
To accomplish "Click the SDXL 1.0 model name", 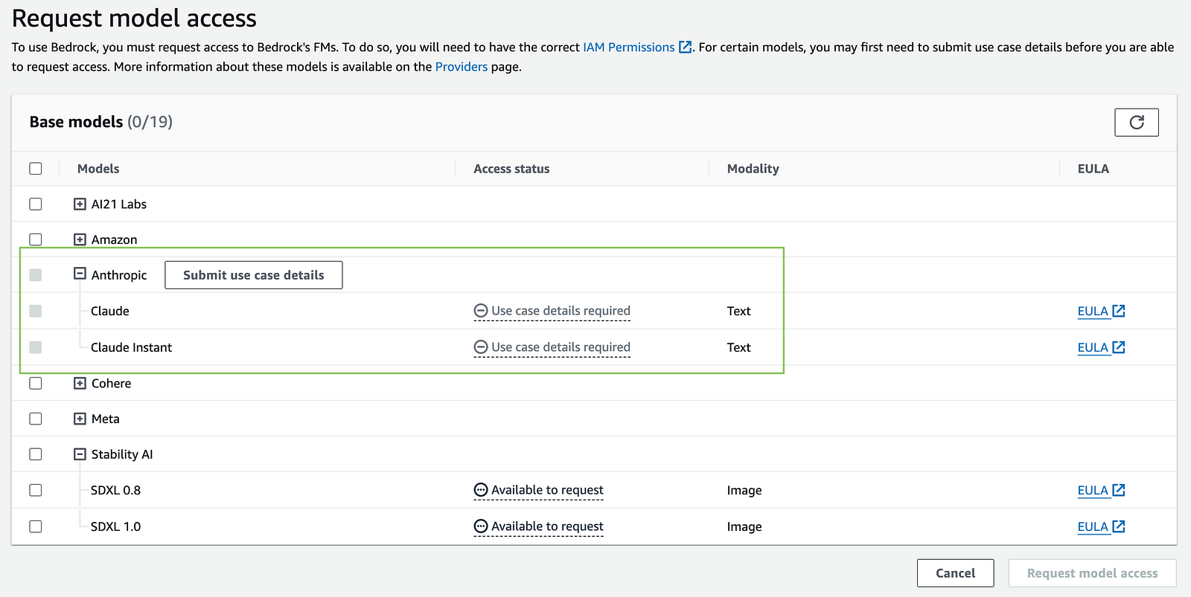I will [115, 526].
